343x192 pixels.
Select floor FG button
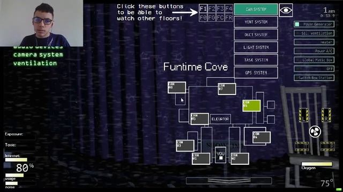pyautogui.click(x=212, y=18)
